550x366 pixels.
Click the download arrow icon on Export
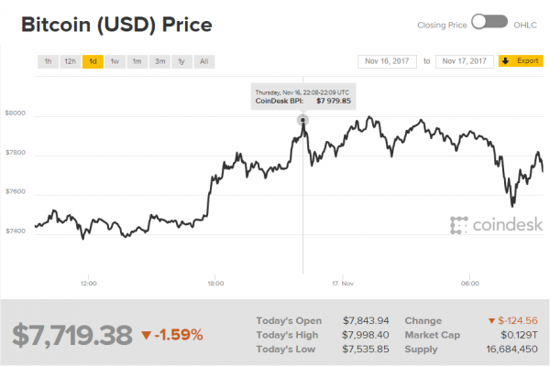point(506,61)
